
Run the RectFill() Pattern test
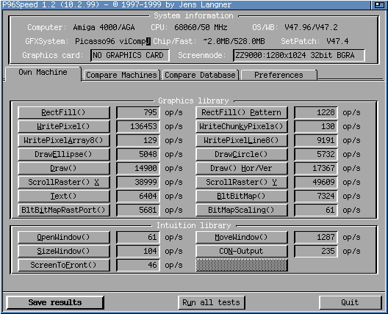click(x=242, y=113)
